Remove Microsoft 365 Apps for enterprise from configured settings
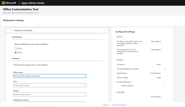This screenshot has width=185, height=107. click(165, 69)
